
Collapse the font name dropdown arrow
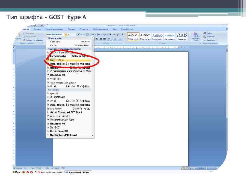click(66, 35)
